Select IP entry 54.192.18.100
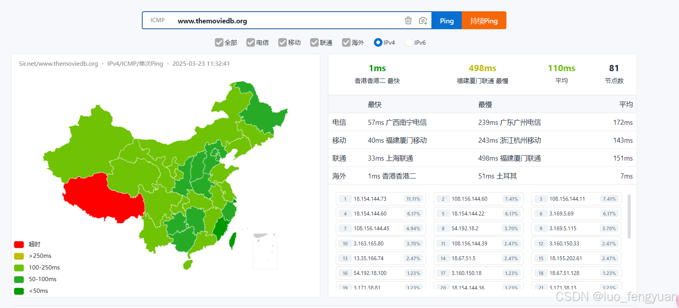 [x=381, y=273]
